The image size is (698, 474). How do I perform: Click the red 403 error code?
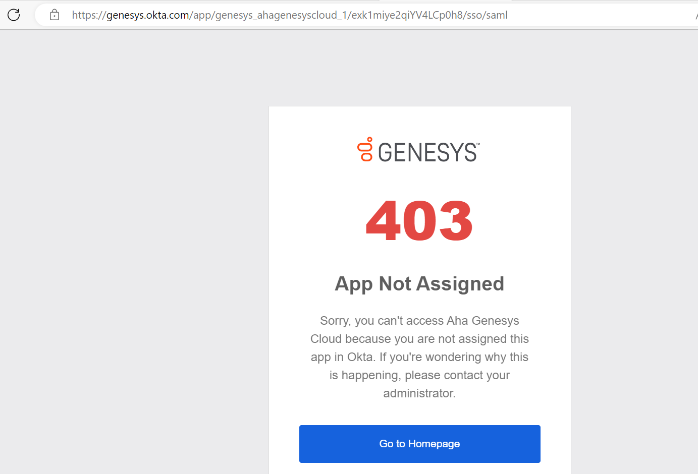[x=419, y=221]
